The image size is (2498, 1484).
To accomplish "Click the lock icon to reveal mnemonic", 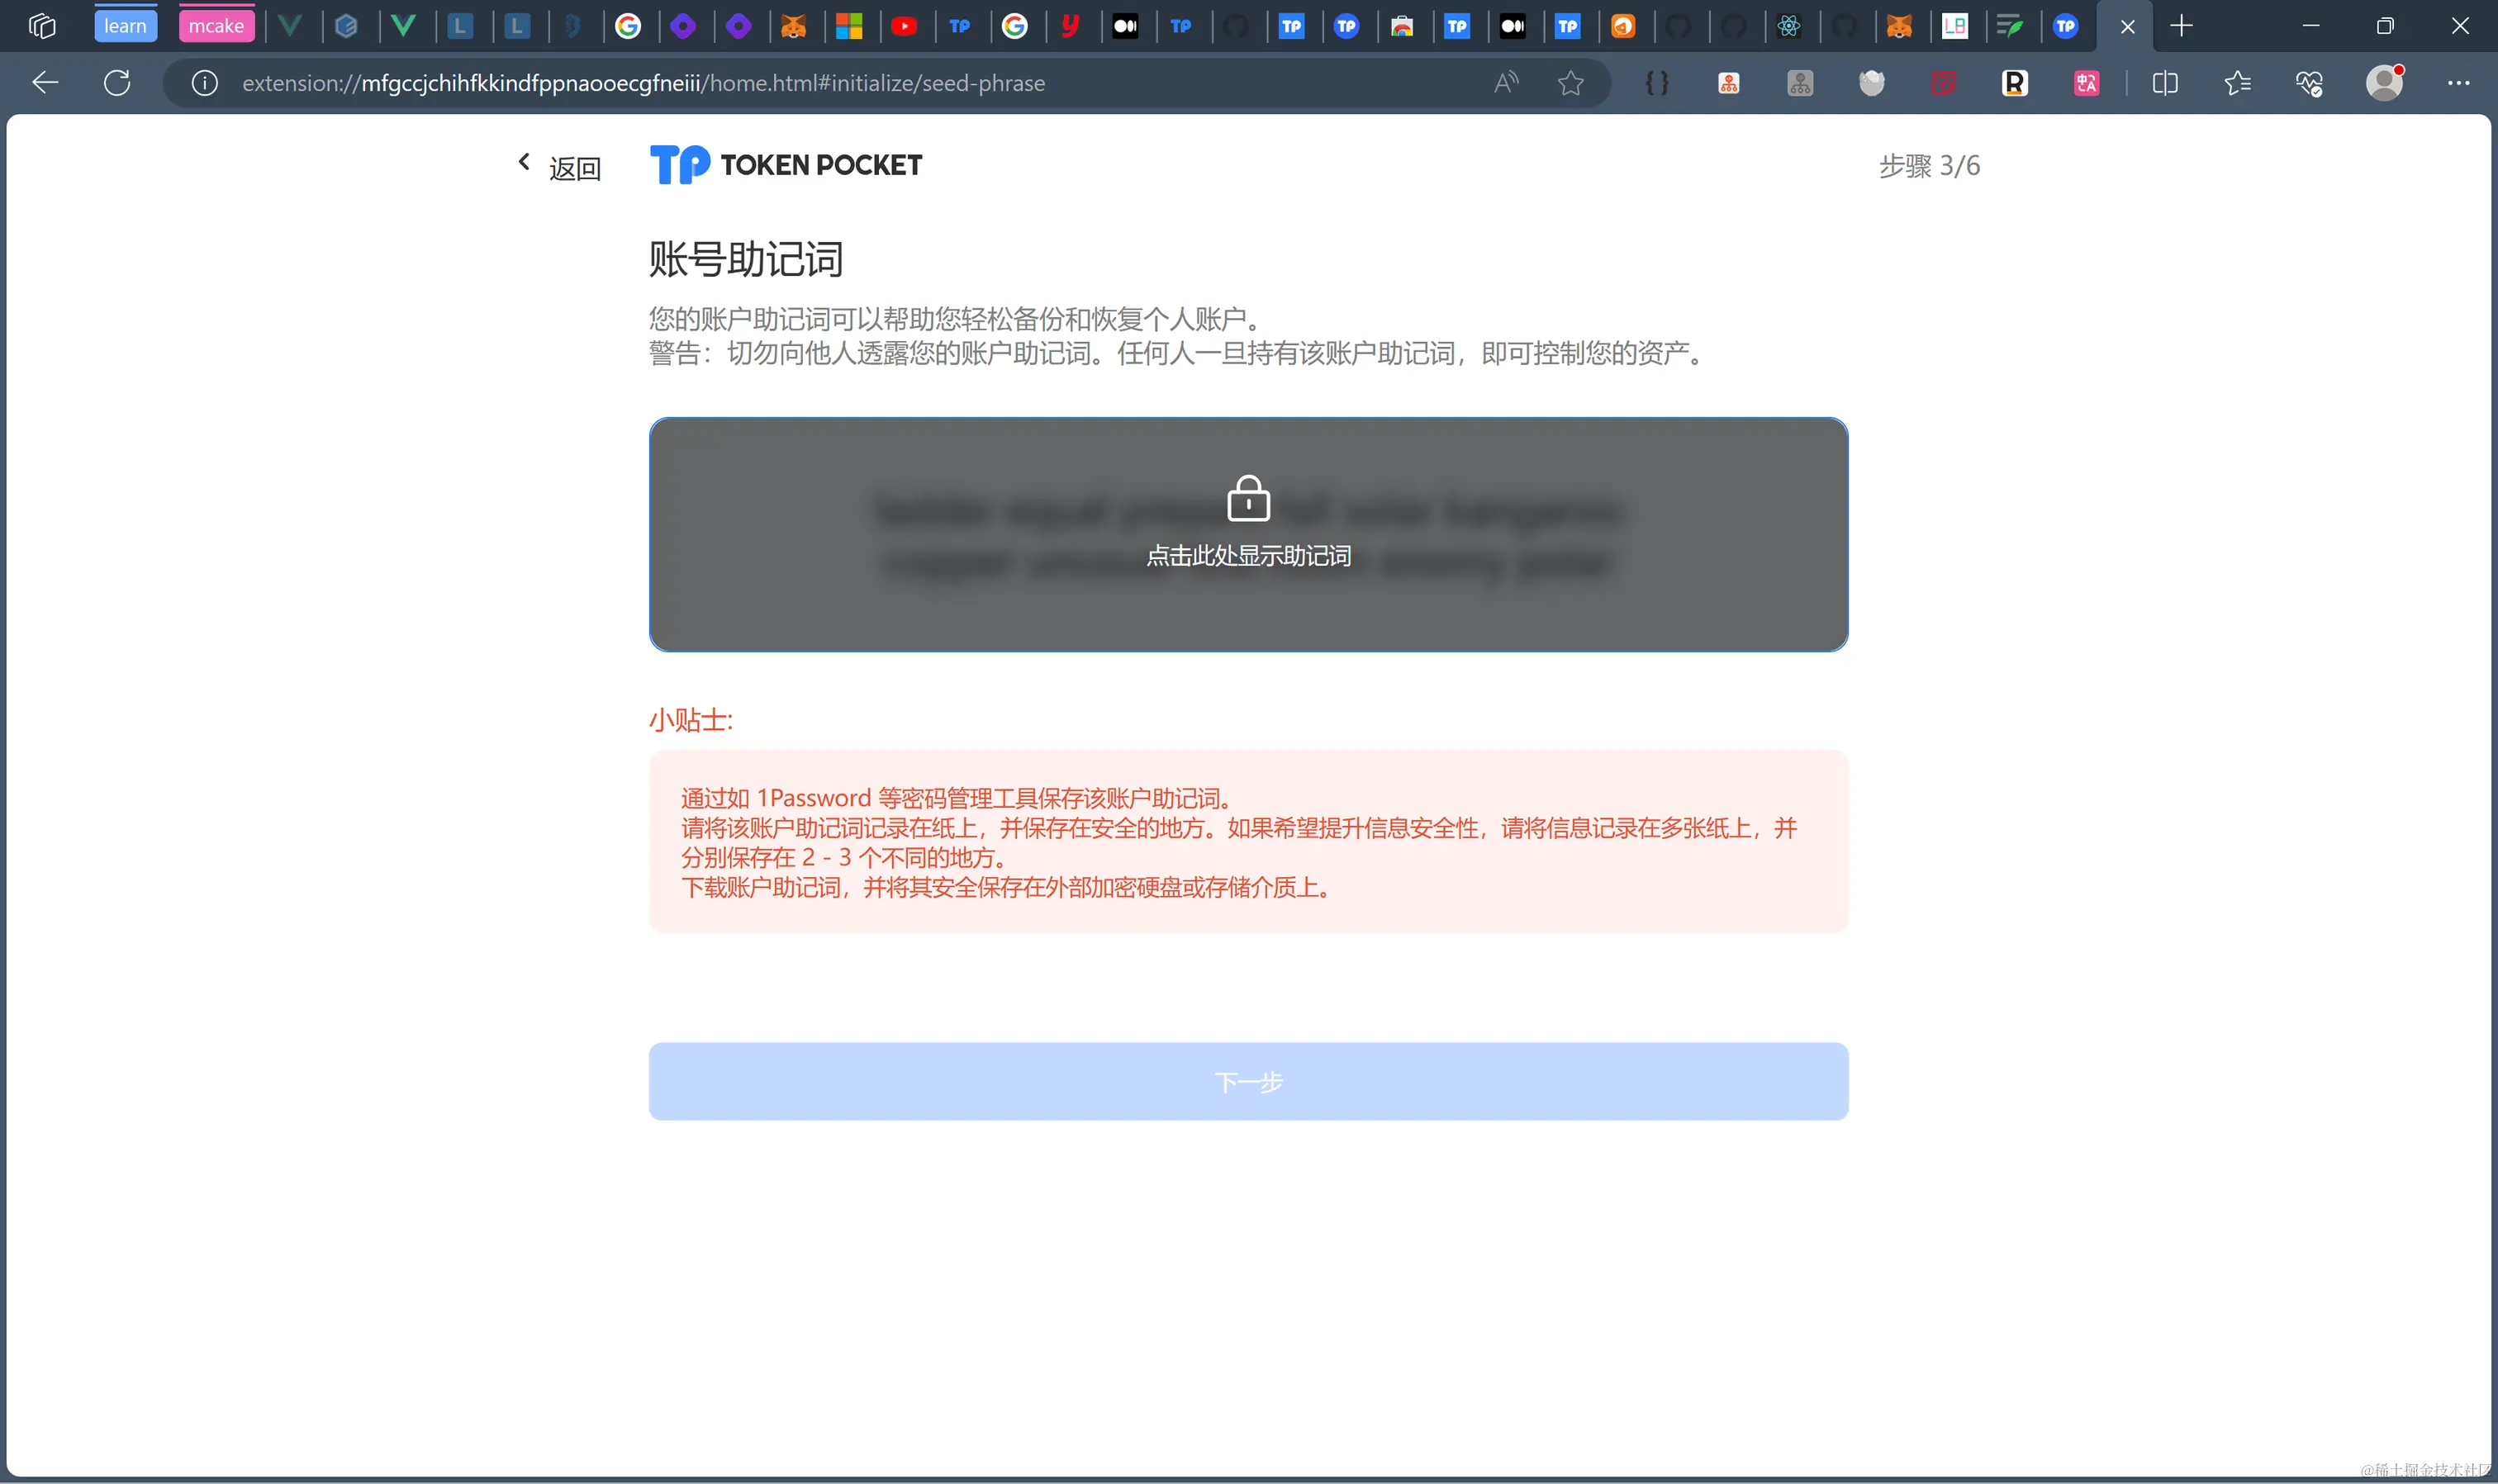I will (1248, 498).
